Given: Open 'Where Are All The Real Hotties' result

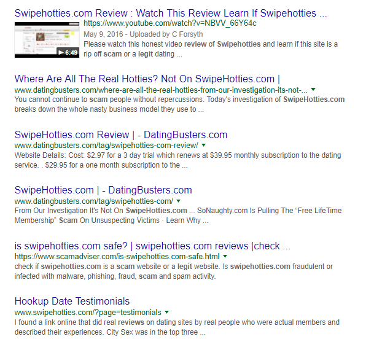Looking at the screenshot, I should [147, 79].
